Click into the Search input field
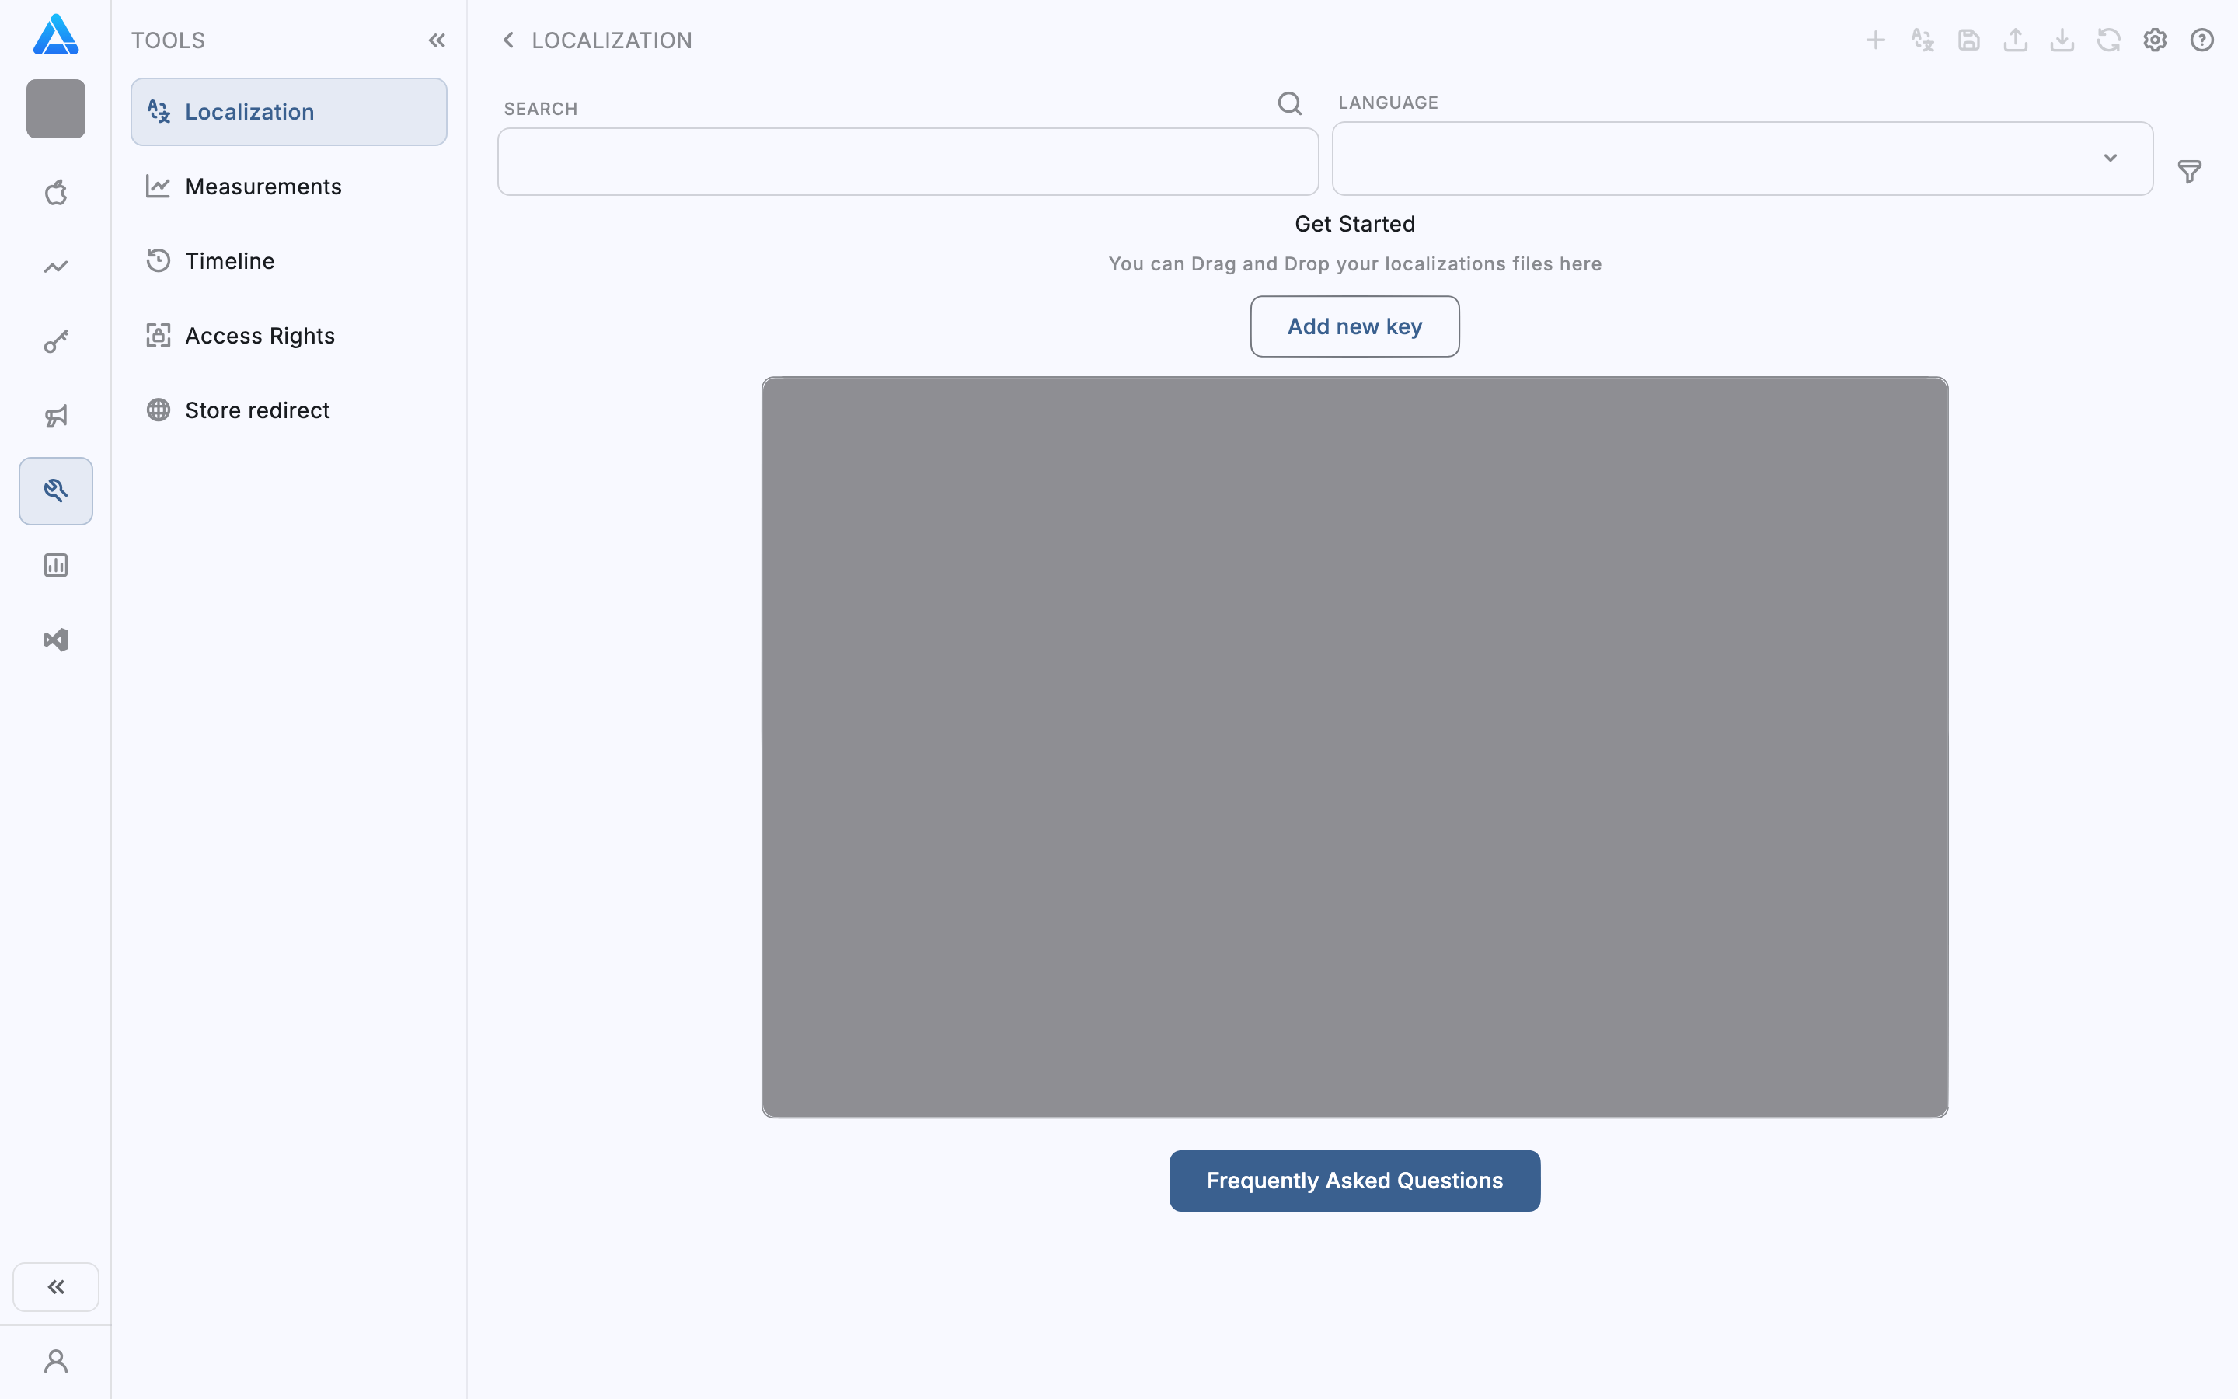The image size is (2238, 1399). [x=907, y=162]
